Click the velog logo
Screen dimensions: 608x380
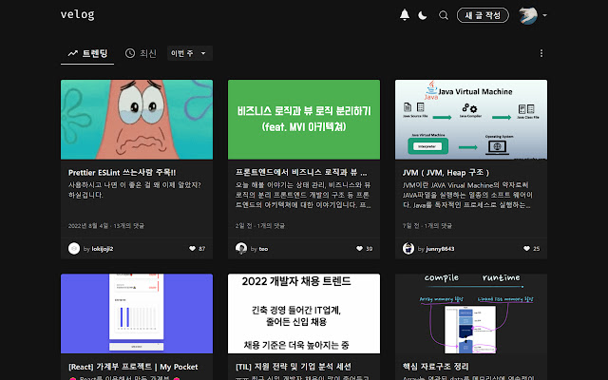point(78,15)
